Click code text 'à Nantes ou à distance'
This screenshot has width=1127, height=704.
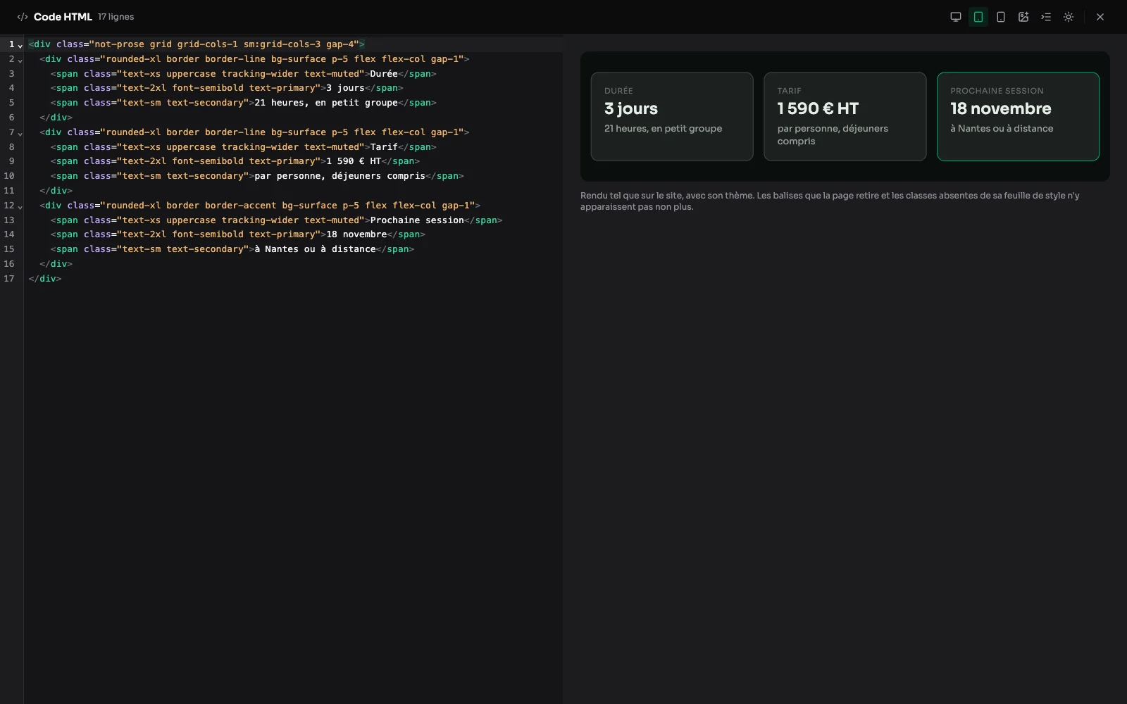point(315,249)
